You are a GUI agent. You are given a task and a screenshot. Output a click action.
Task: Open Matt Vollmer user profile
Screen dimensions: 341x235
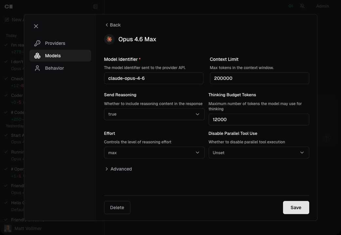coord(28,228)
